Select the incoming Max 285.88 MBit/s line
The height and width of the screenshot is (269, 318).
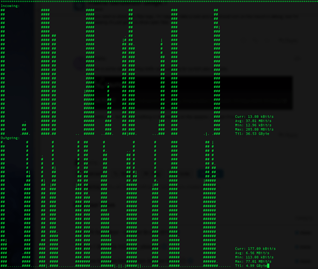coord(254,129)
